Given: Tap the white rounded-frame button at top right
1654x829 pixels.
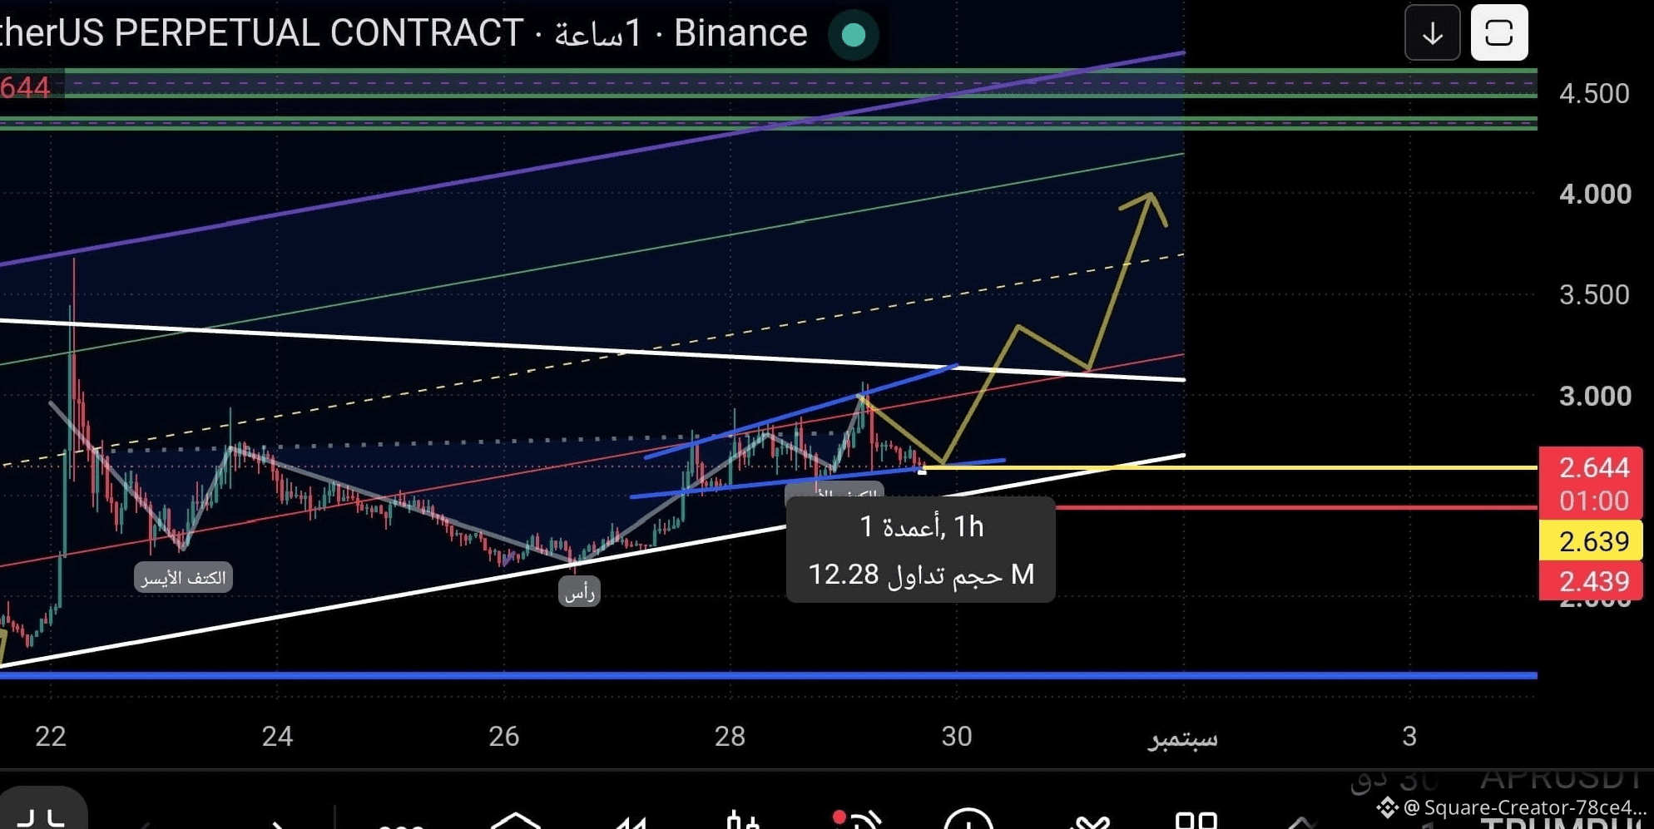Looking at the screenshot, I should click(1499, 33).
